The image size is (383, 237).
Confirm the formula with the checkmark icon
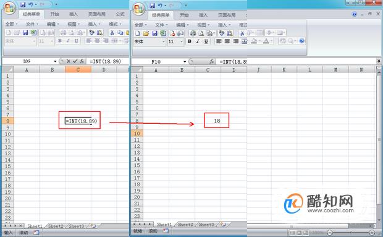click(x=75, y=61)
